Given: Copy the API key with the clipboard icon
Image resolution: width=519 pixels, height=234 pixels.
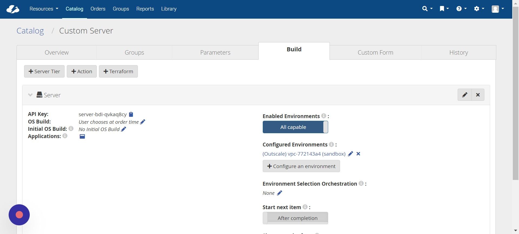Looking at the screenshot, I should (131, 114).
